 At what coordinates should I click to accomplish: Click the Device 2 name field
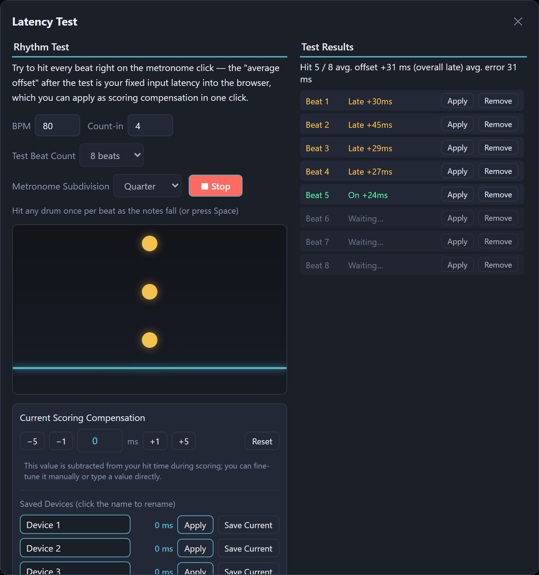pos(75,548)
